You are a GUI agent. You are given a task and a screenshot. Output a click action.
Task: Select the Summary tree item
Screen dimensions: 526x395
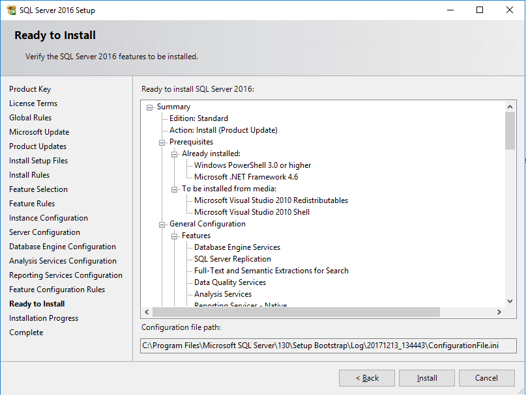(x=174, y=107)
